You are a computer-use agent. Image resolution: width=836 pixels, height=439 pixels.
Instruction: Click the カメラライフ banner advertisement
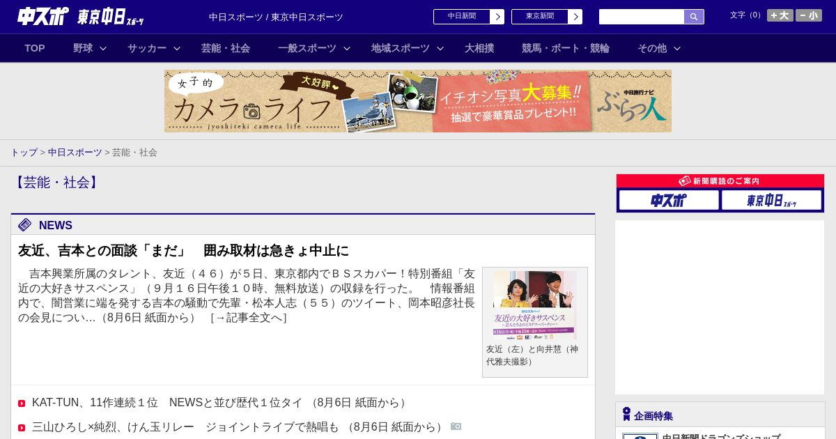click(418, 101)
